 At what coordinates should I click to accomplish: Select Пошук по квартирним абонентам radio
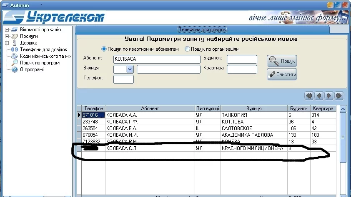(104, 49)
